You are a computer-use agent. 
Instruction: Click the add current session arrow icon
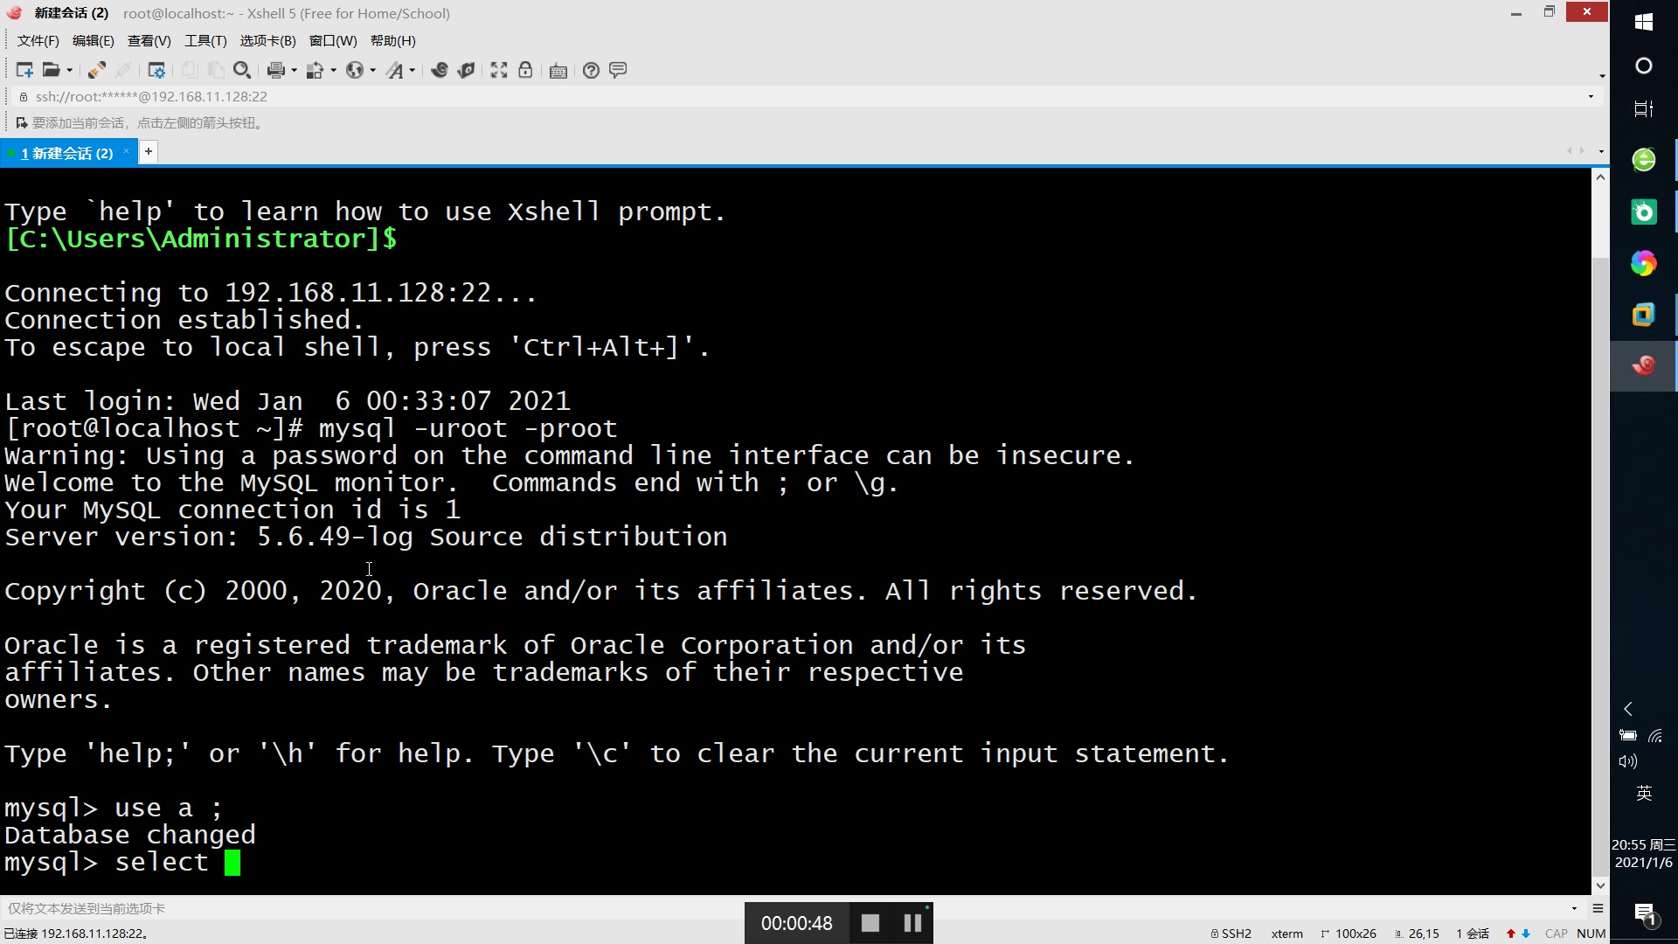[x=22, y=123]
